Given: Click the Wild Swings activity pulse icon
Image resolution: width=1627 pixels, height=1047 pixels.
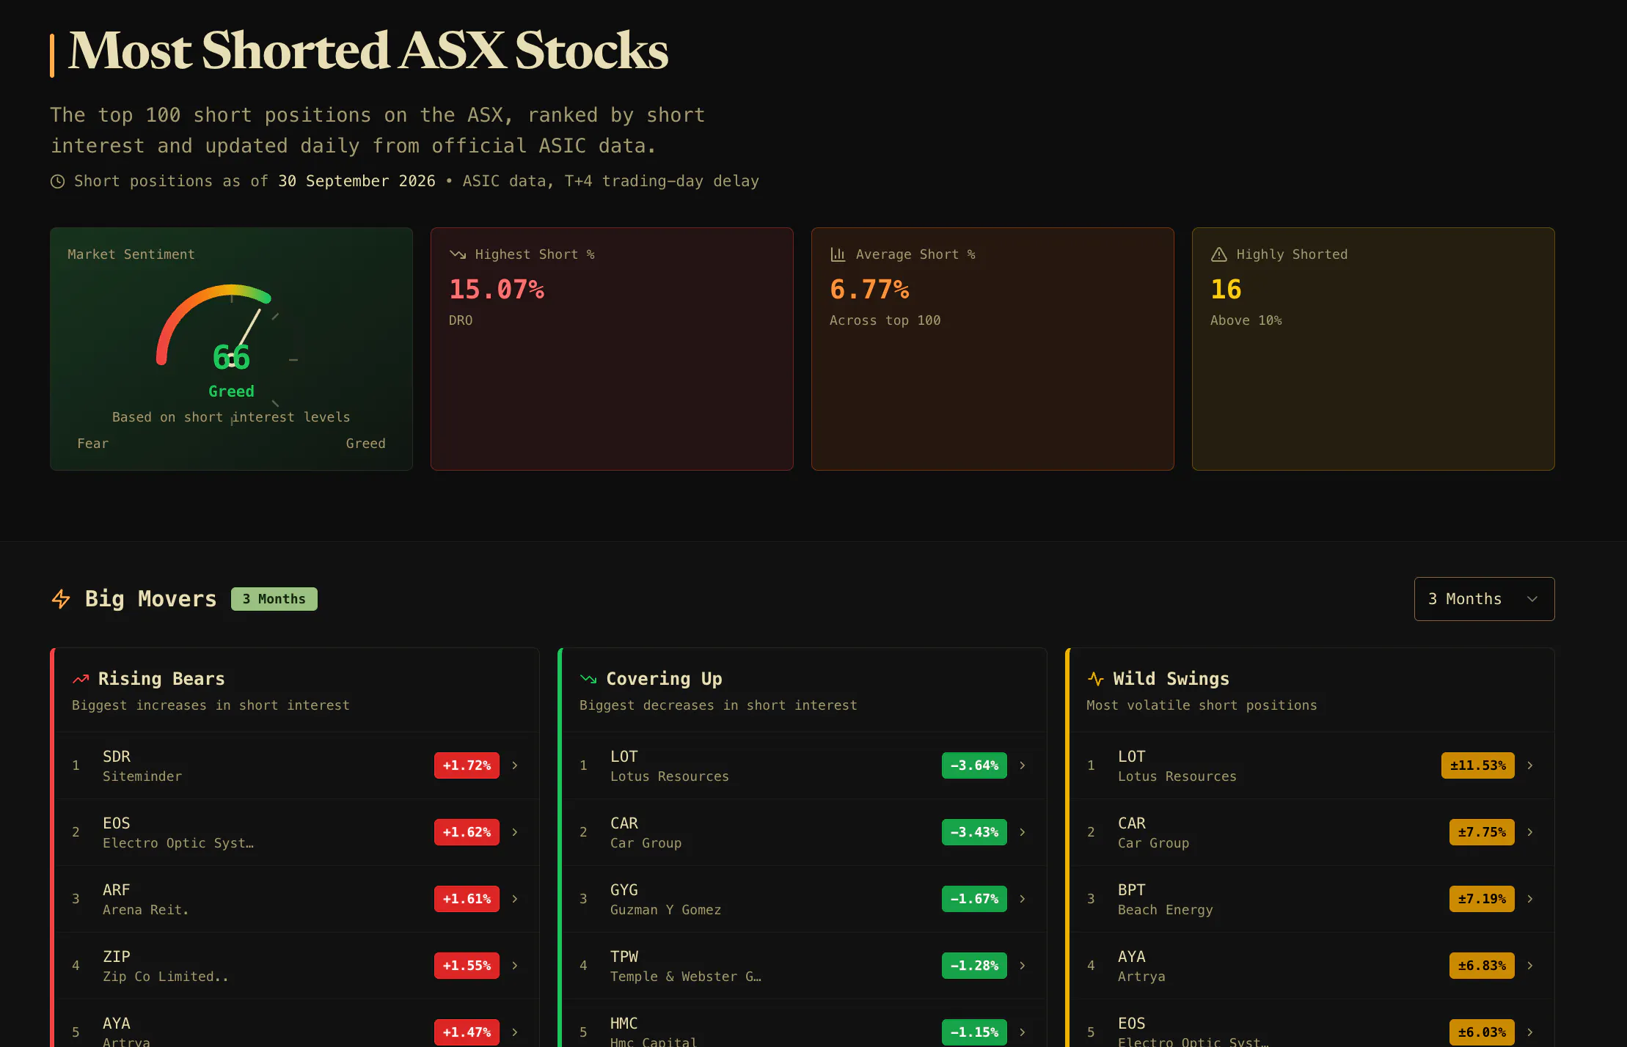Looking at the screenshot, I should click(1096, 679).
